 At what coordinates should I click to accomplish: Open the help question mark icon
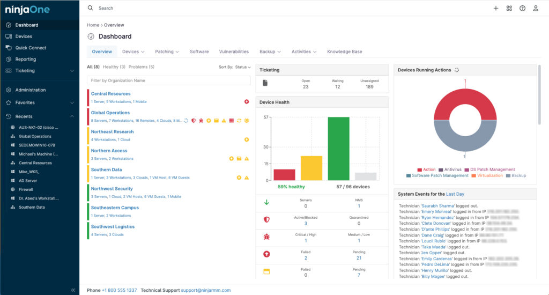point(522,9)
